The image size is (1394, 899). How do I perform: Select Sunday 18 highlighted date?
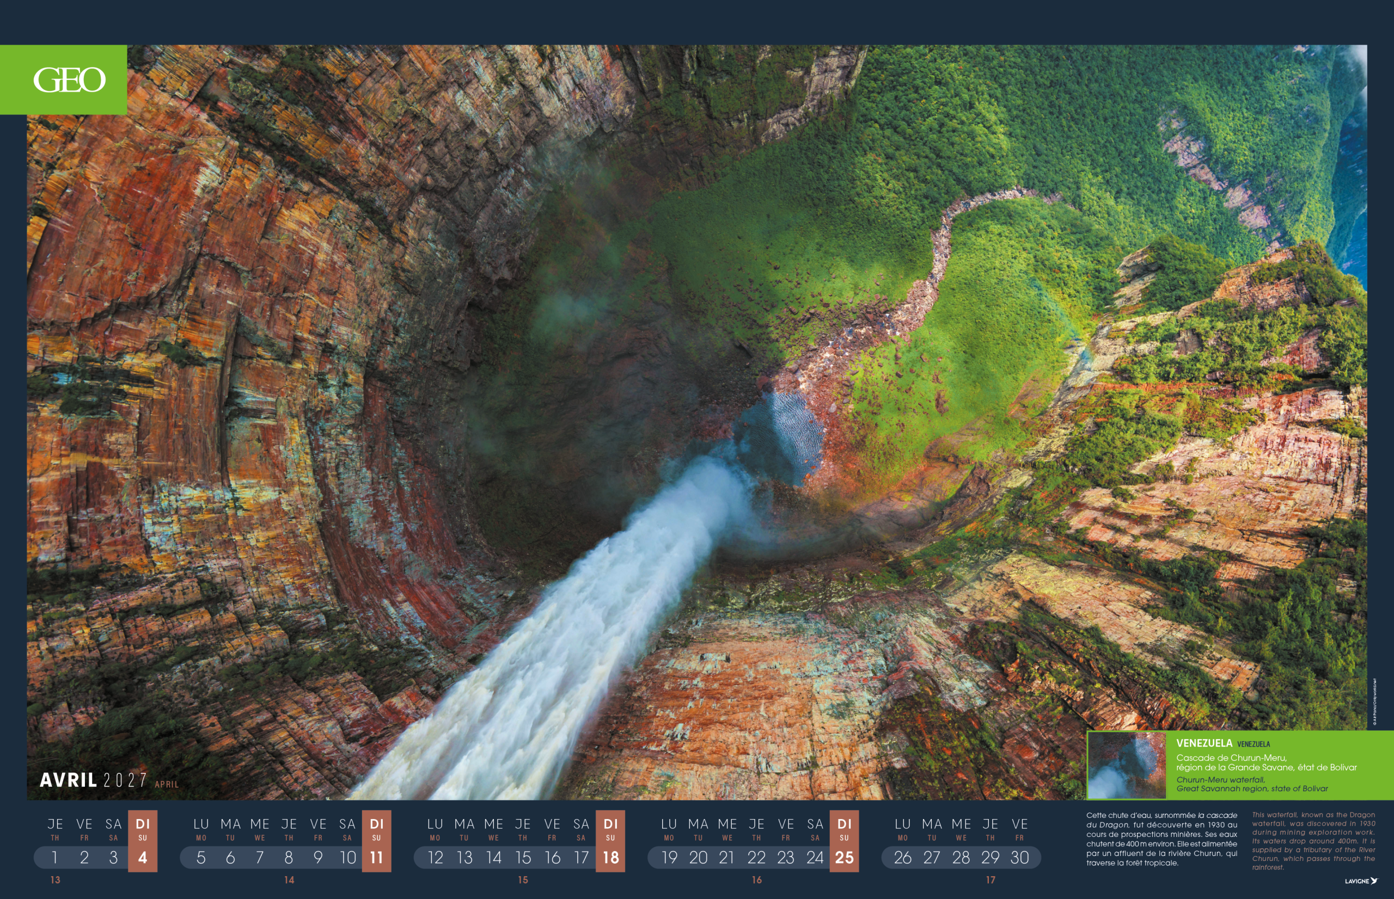click(610, 857)
